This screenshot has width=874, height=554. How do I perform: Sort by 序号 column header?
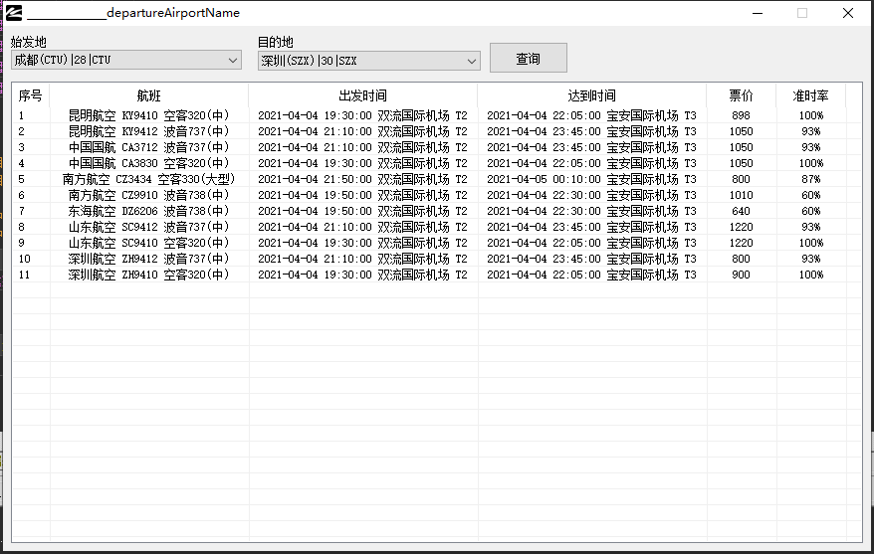pyautogui.click(x=31, y=95)
